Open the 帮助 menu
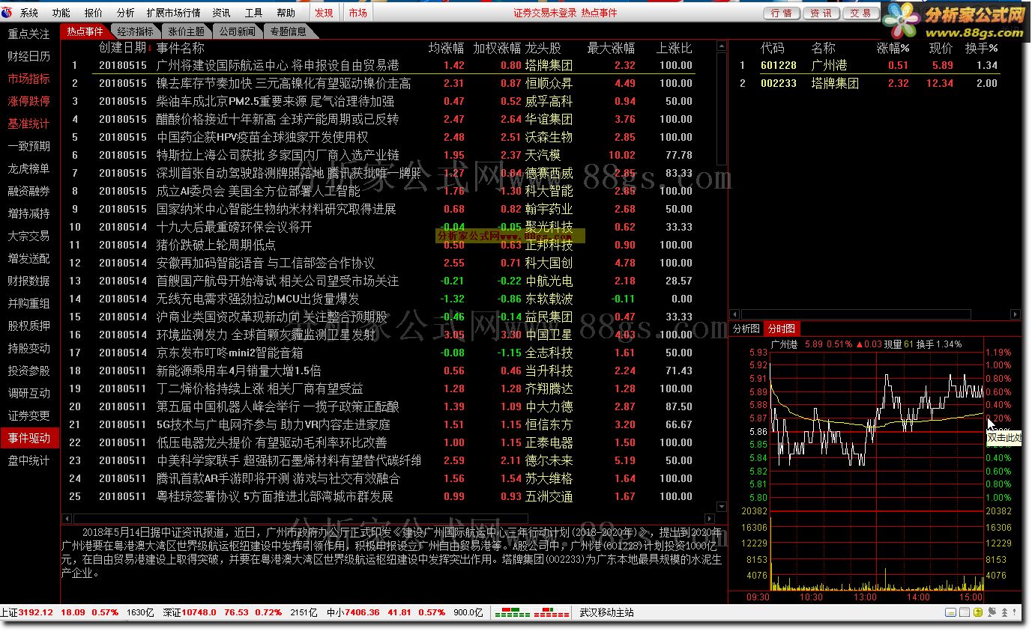The width and height of the screenshot is (1032, 631). coord(286,13)
